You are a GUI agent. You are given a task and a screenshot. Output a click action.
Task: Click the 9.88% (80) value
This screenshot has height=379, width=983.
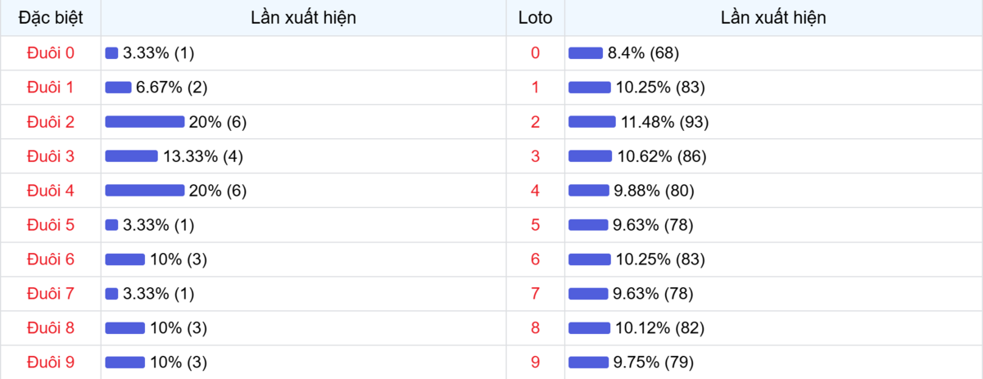(654, 191)
